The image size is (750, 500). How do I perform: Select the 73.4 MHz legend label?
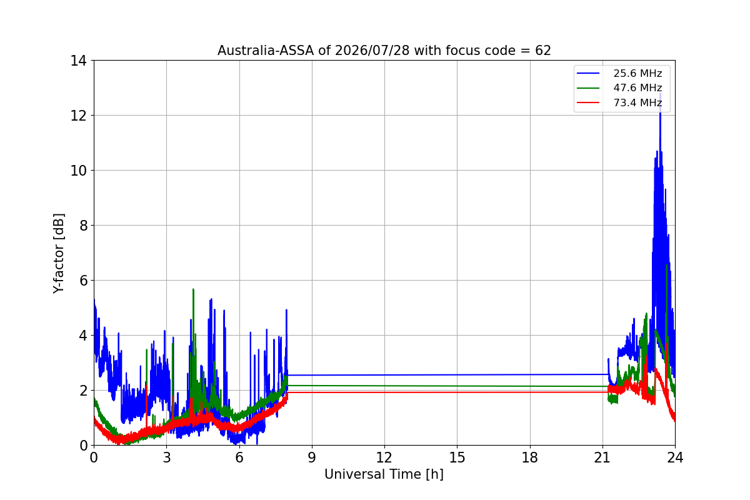637,103
